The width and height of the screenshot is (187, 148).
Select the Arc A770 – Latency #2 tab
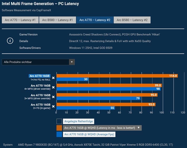click(95, 20)
